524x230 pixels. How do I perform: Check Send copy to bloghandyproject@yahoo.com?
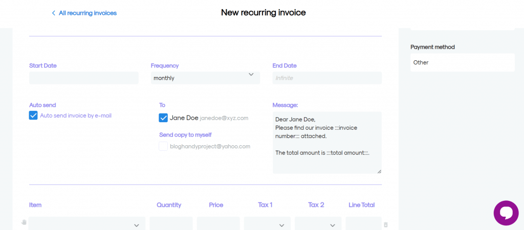coord(163,146)
